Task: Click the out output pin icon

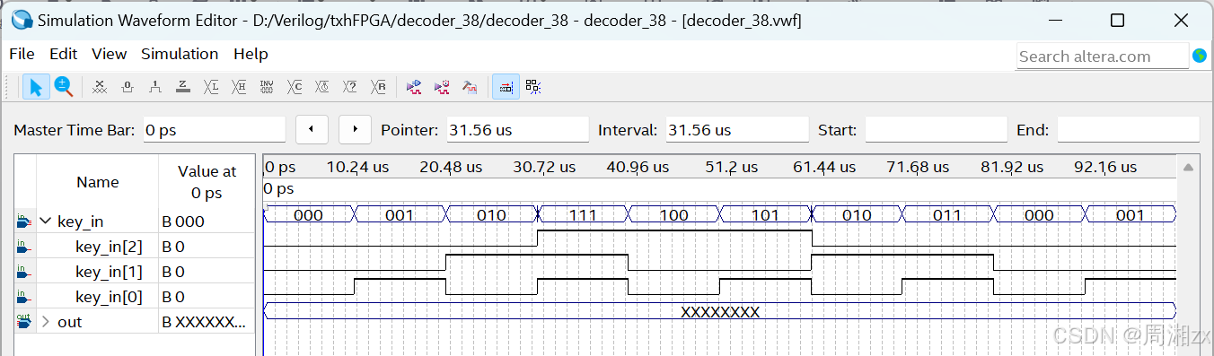Action: [24, 321]
